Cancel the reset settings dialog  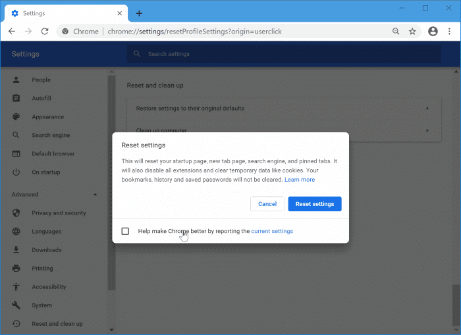pos(267,204)
